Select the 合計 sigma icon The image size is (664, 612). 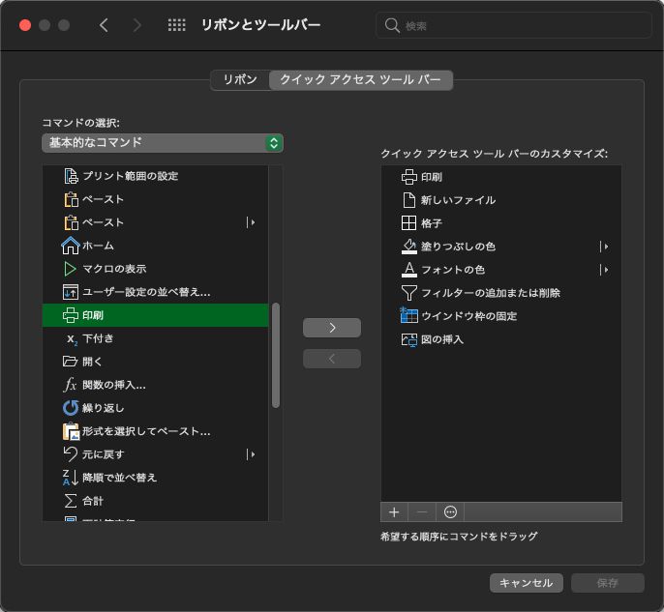click(x=70, y=501)
